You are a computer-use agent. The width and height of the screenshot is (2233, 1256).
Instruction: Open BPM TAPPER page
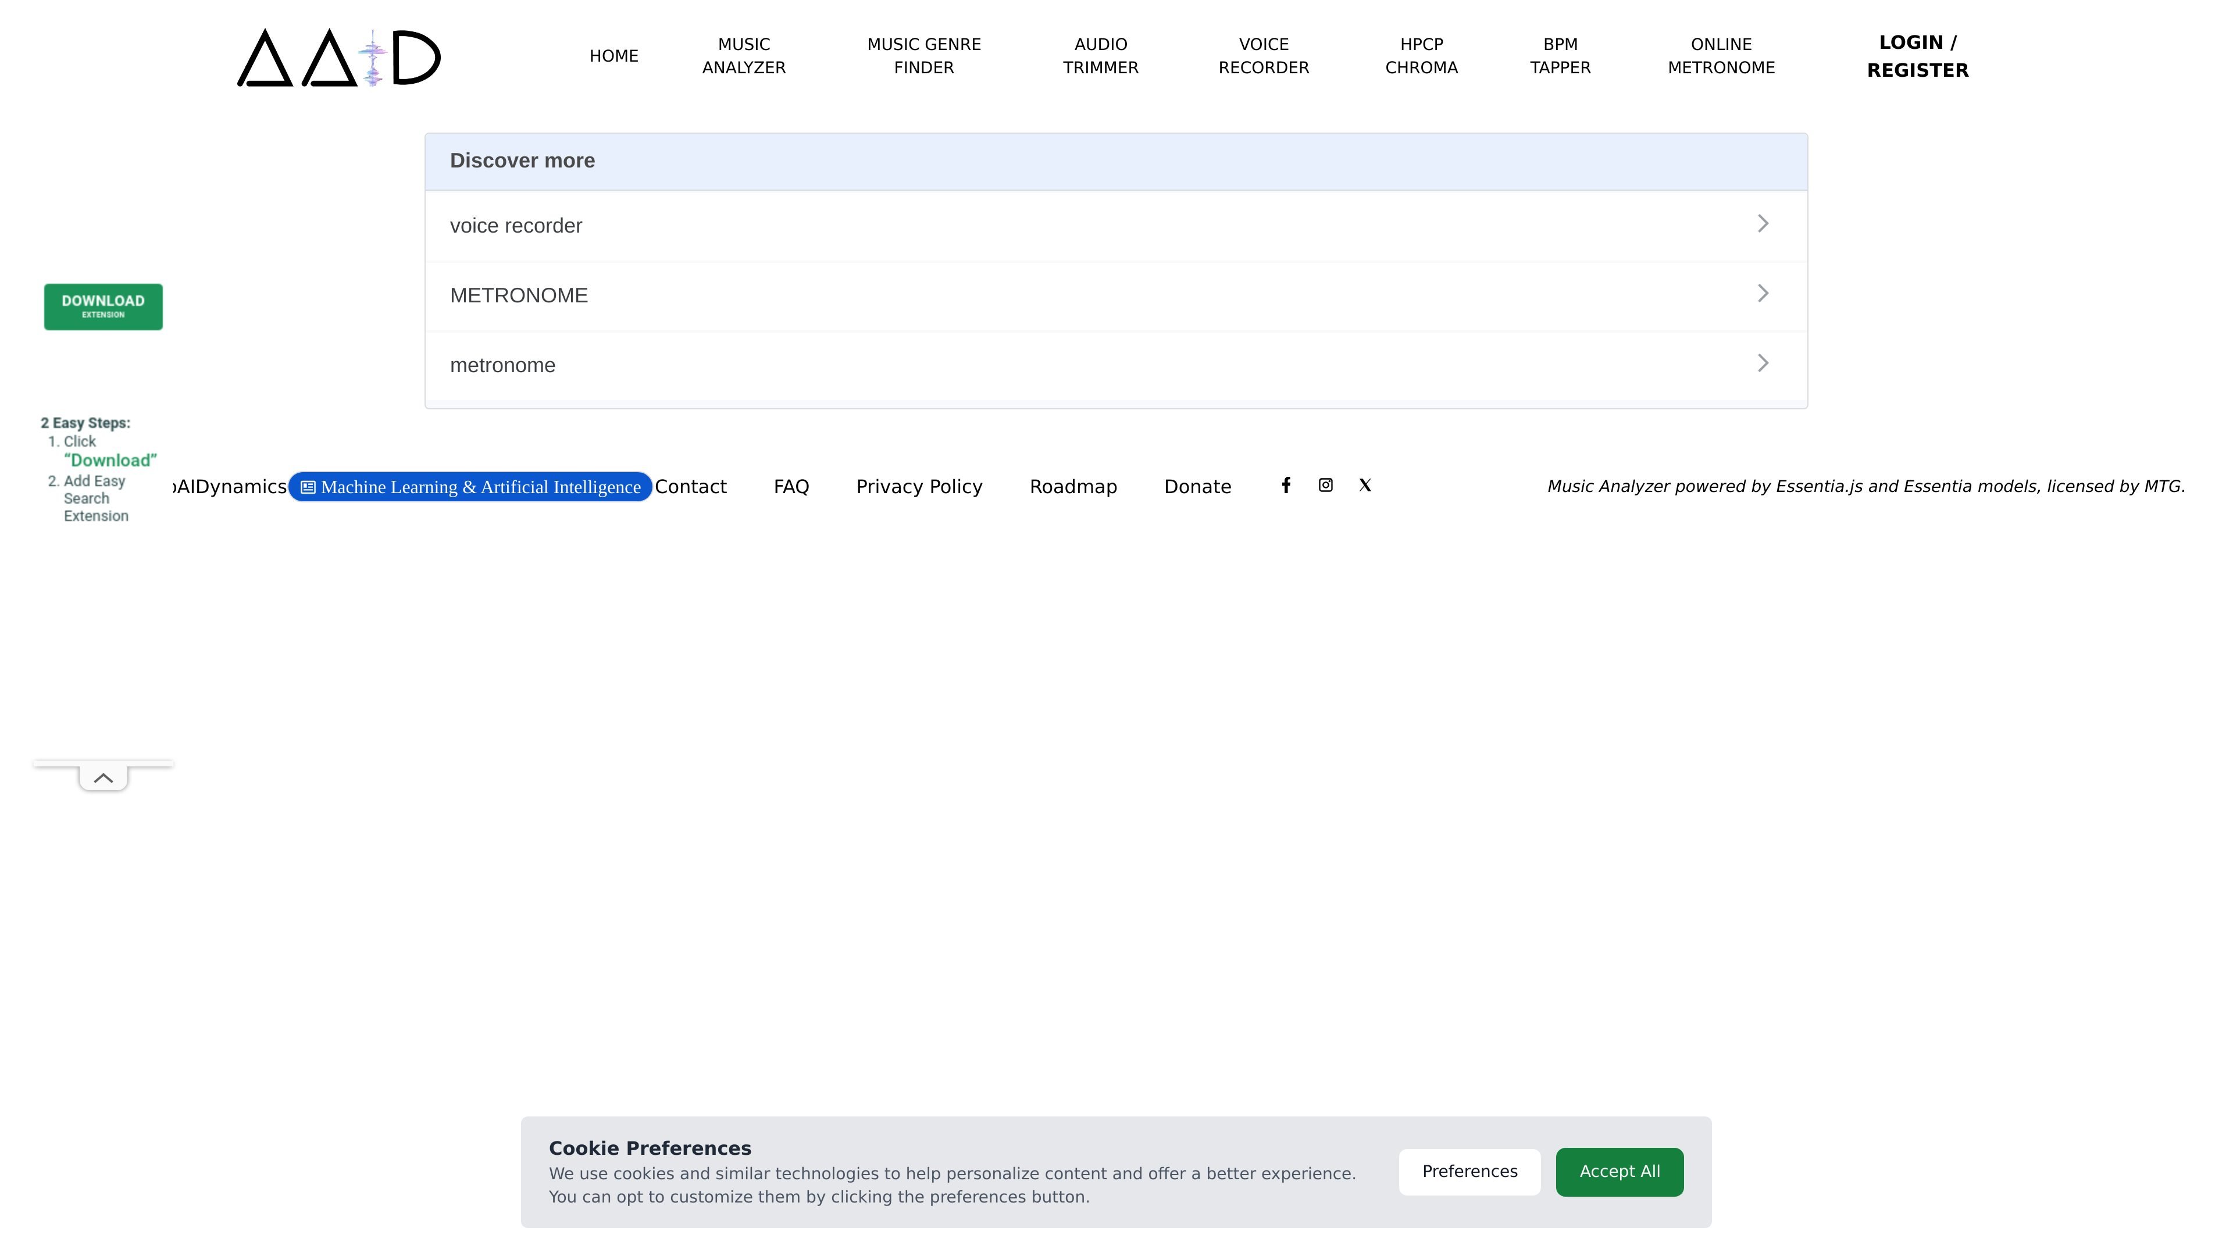[1560, 55]
